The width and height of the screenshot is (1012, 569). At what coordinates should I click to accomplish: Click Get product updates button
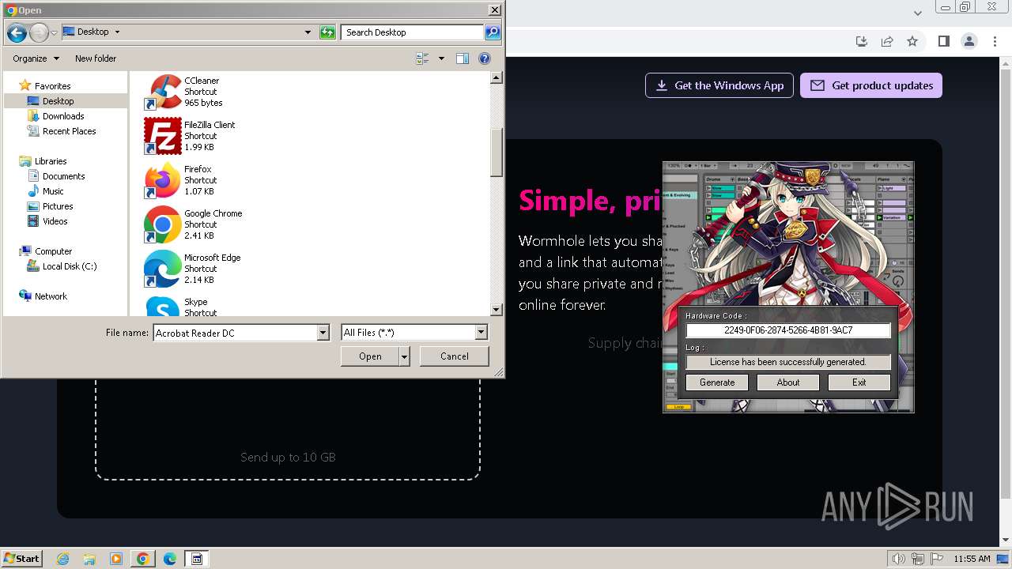tap(871, 85)
